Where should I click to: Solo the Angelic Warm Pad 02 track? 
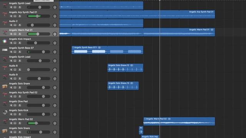coord(15,123)
